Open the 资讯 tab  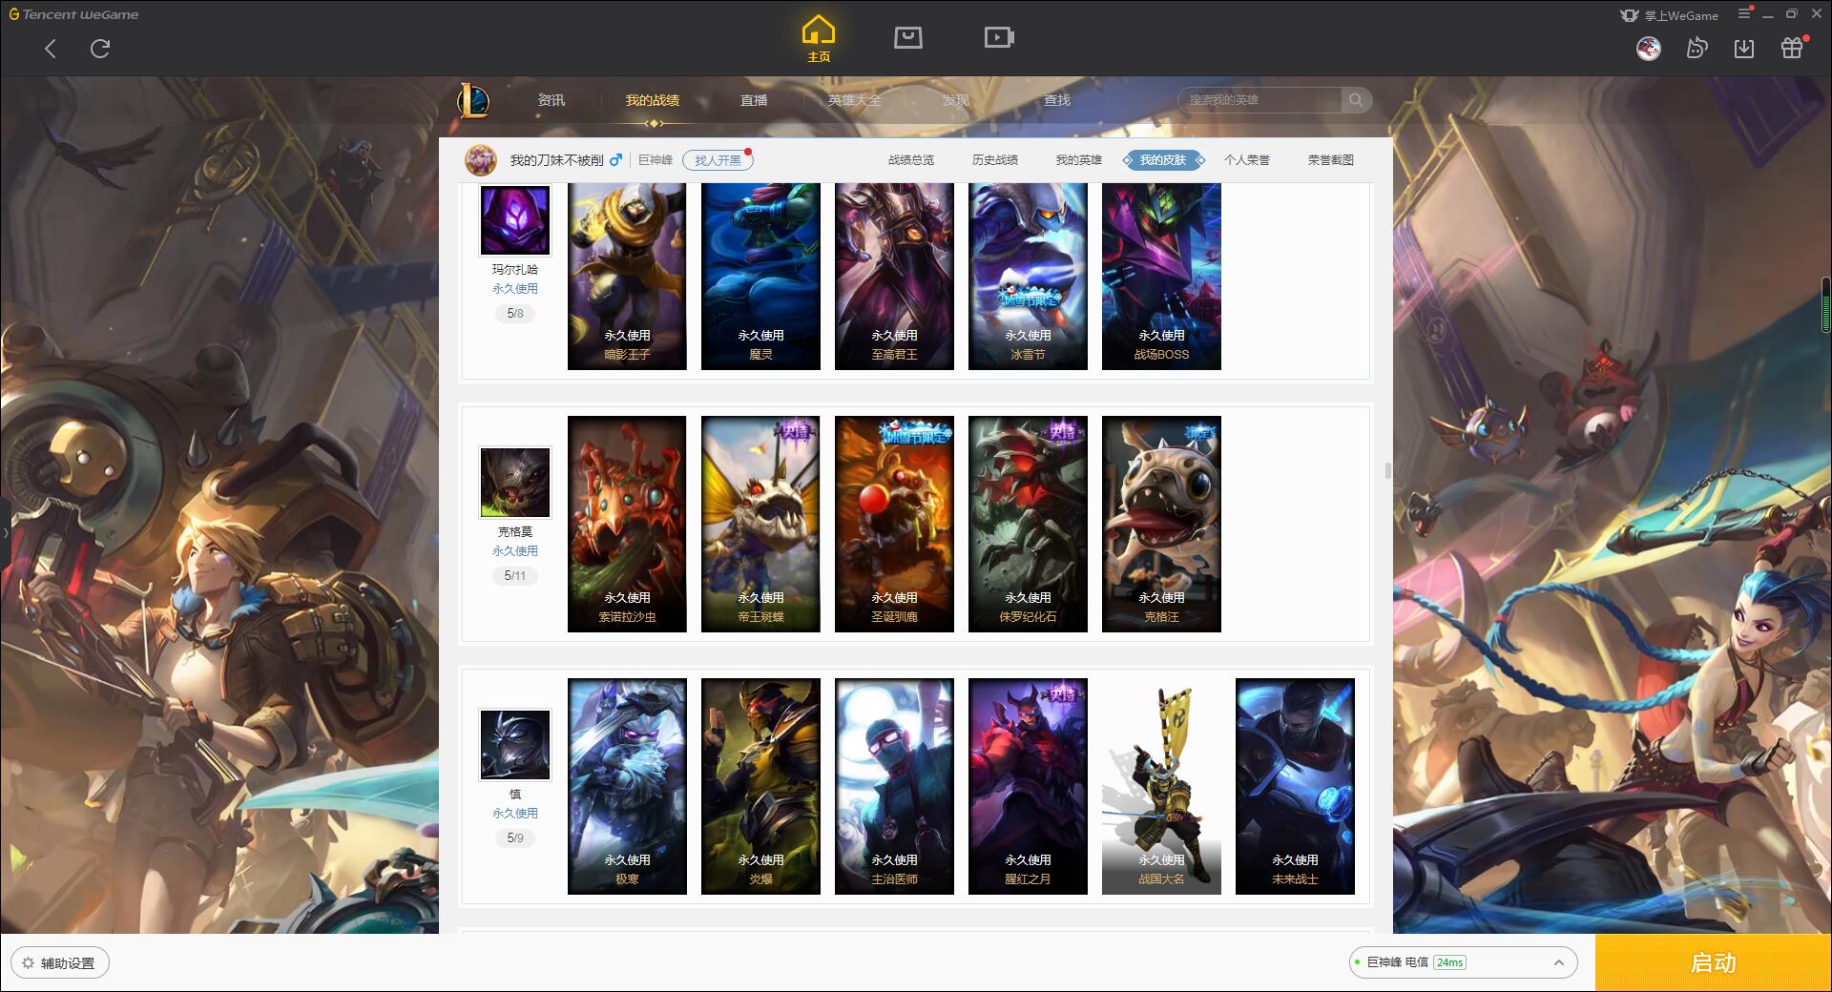(x=552, y=100)
